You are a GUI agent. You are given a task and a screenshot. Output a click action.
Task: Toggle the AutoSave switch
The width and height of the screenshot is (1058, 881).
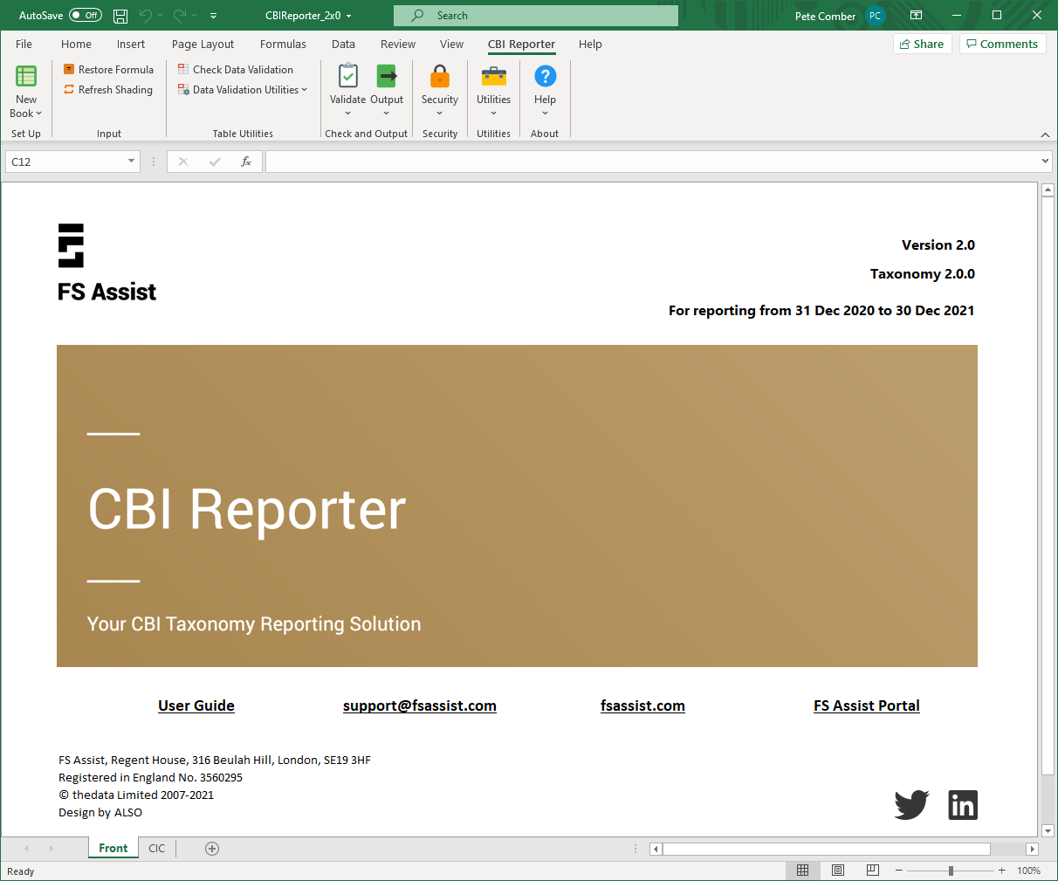tap(86, 16)
